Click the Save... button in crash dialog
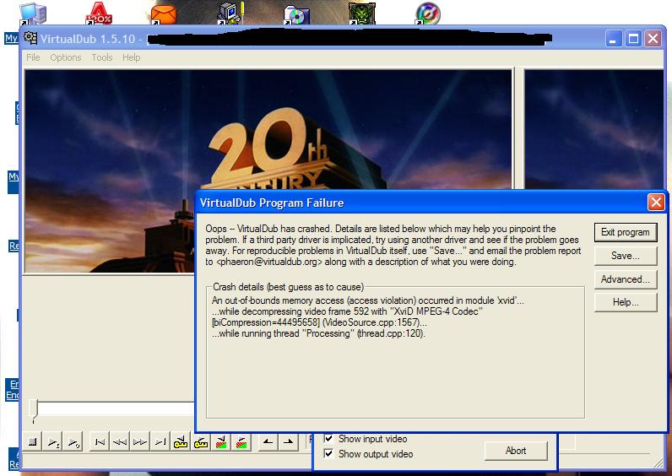The height and width of the screenshot is (476, 672). (x=626, y=256)
